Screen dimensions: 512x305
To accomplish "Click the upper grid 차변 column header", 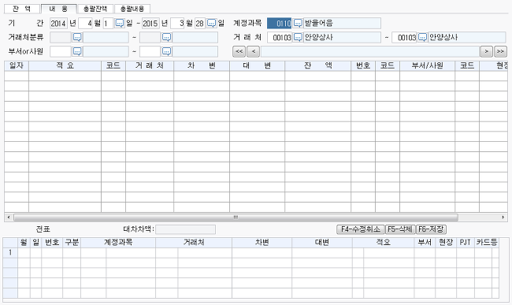I will click(202, 65).
